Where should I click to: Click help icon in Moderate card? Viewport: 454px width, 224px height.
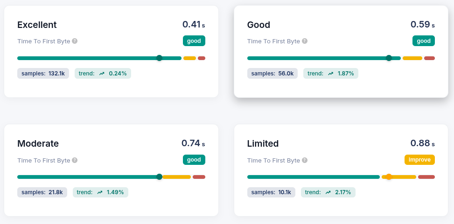(75, 160)
